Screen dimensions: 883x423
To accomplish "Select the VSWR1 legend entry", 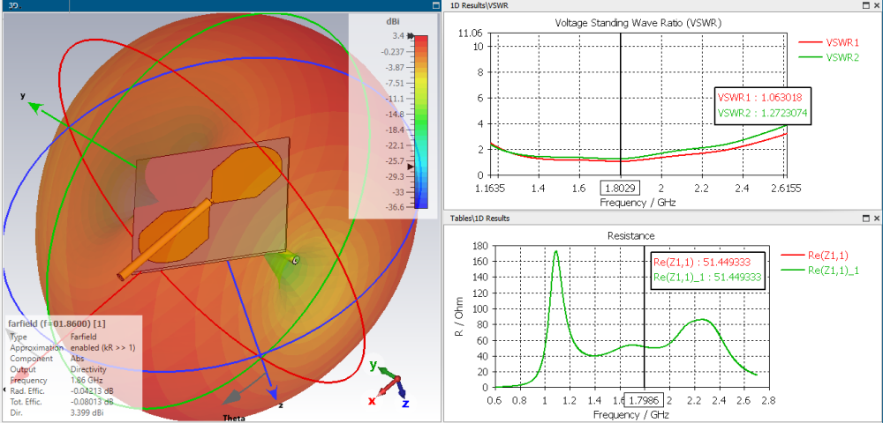I will click(829, 42).
